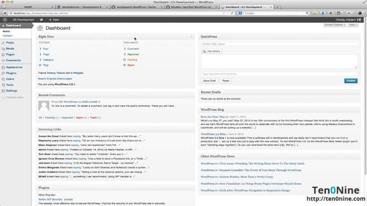Collapse the Right Now widget toggle arrow
This screenshot has height=206, width=367.
(x=191, y=37)
